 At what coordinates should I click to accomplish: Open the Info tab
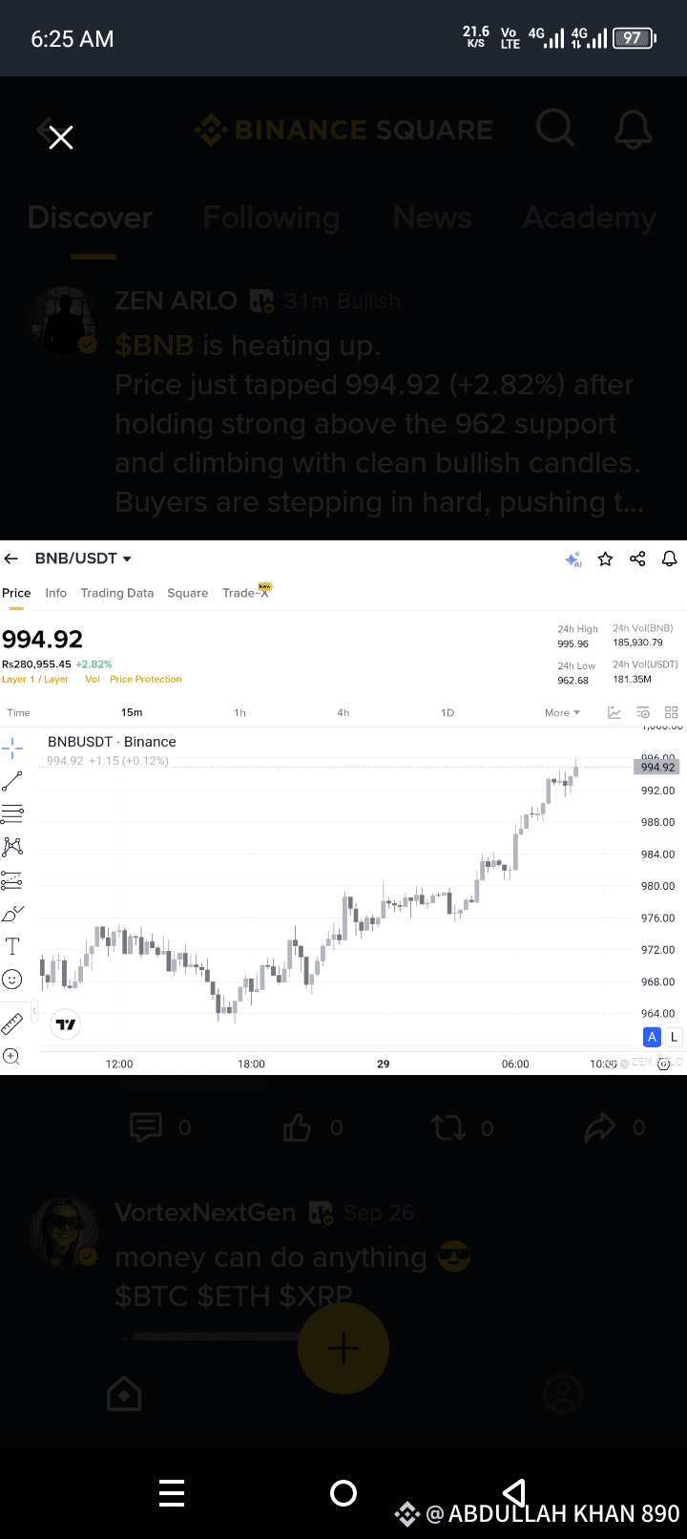[56, 593]
